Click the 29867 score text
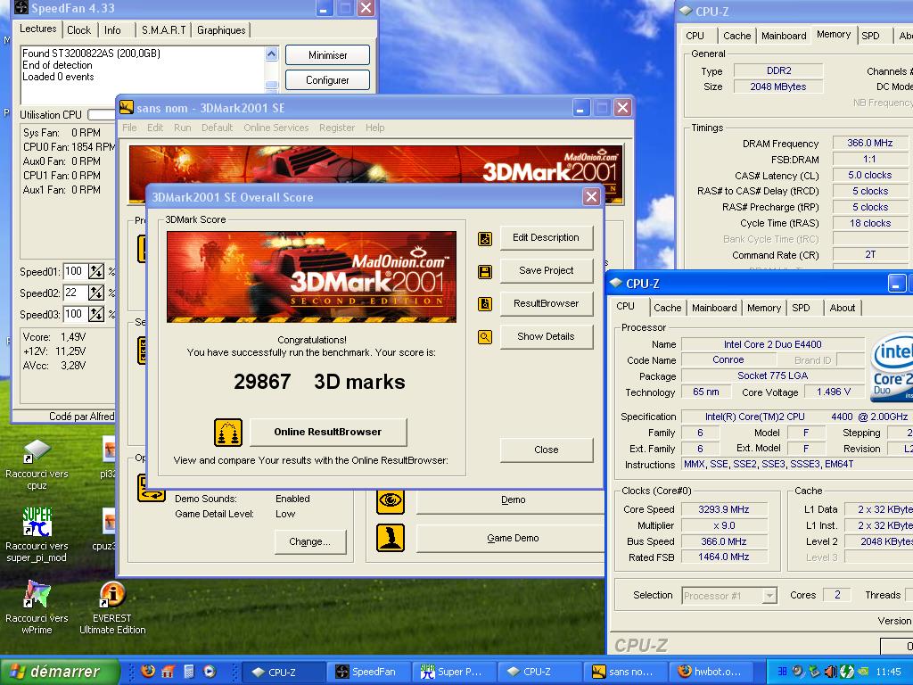 click(261, 382)
